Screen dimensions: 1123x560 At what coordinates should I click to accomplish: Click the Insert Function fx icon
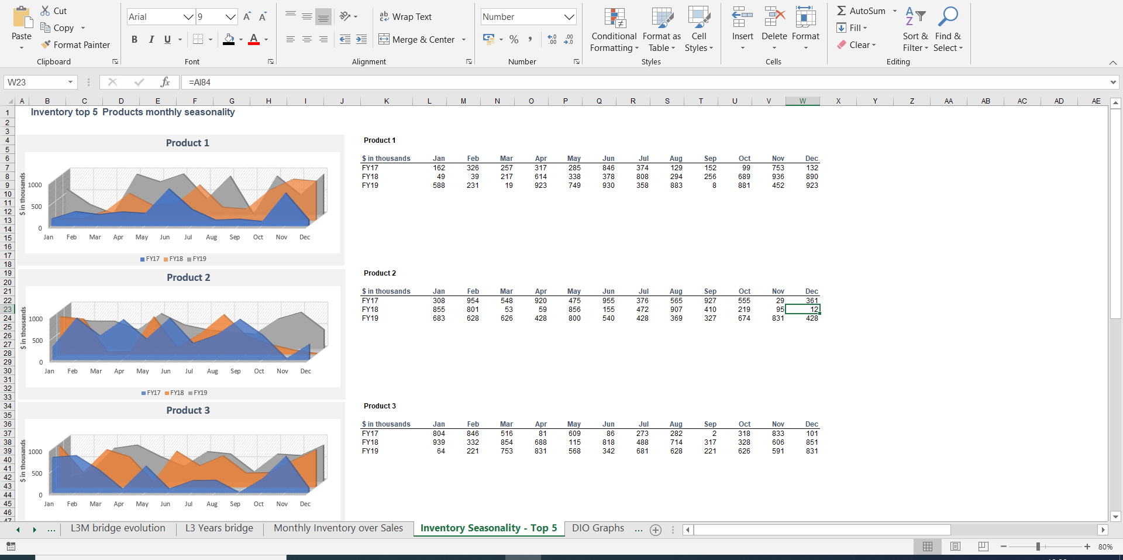pos(166,82)
